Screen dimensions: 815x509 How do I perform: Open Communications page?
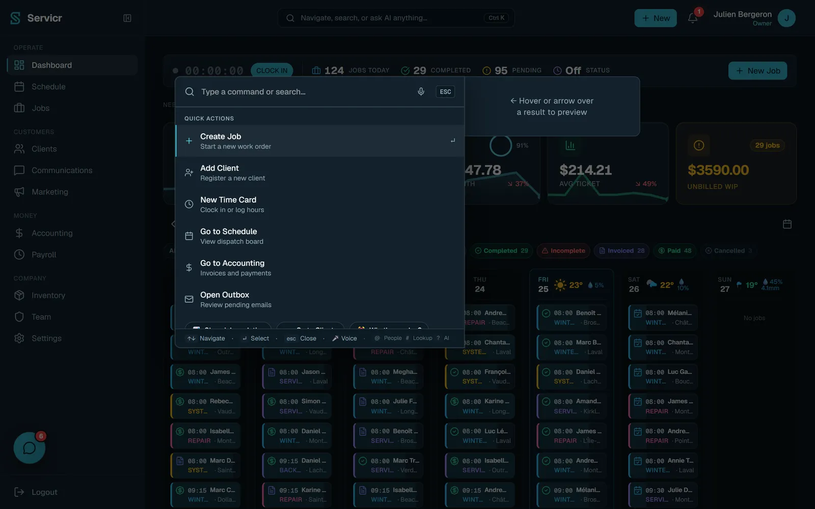(x=72, y=170)
